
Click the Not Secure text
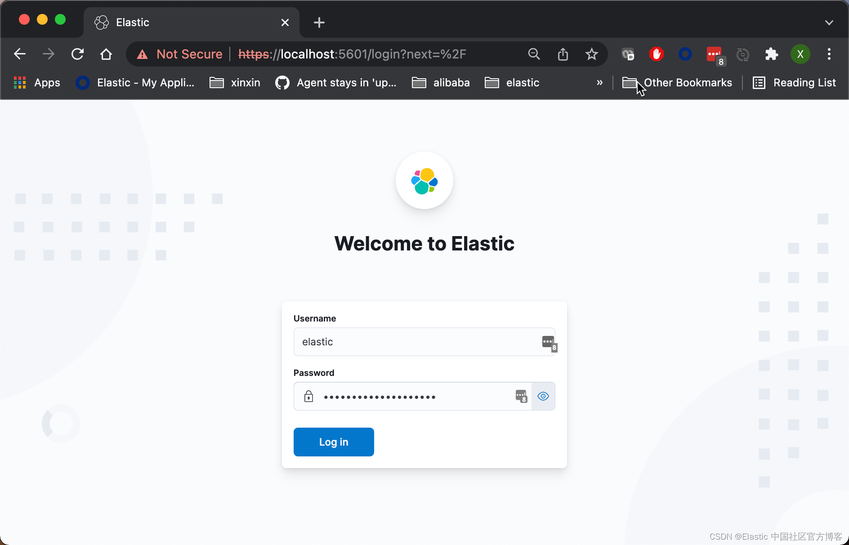[189, 54]
